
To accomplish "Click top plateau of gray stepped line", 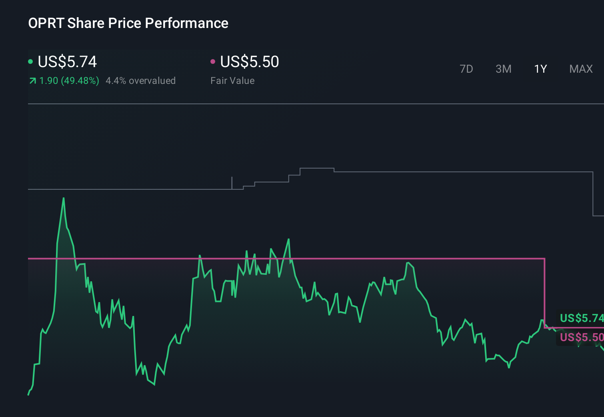I will [x=317, y=169].
